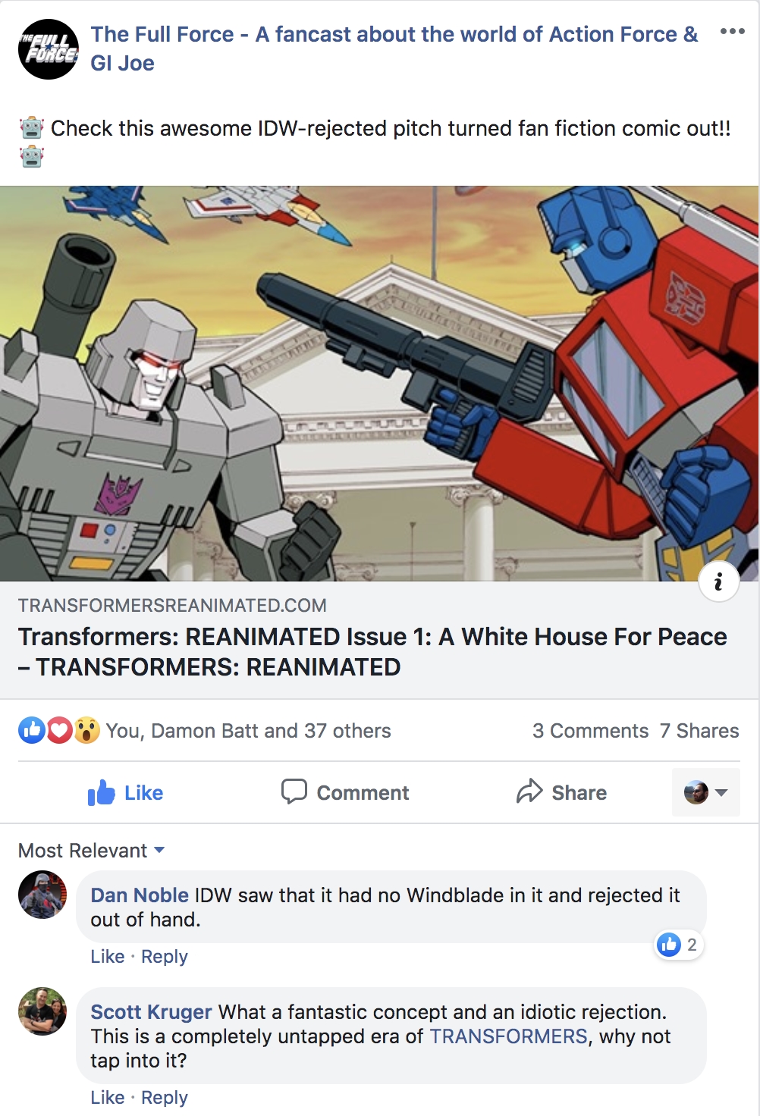
Task: Reply to Dan Noble's comment
Action: pos(165,957)
